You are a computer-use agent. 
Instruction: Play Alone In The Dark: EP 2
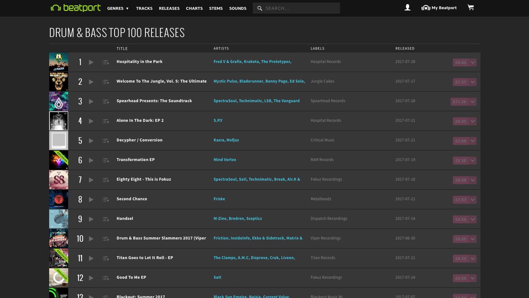tap(91, 121)
